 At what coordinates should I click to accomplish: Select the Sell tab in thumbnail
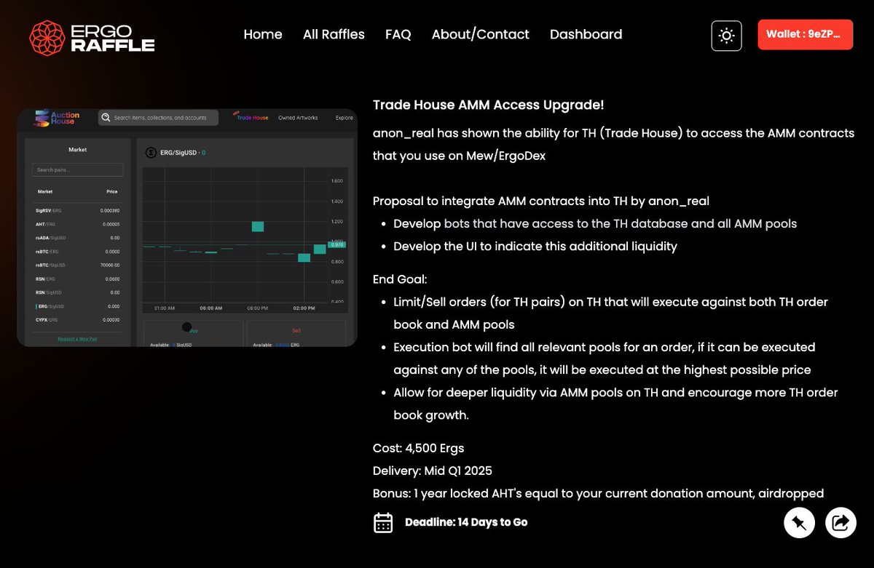296,329
